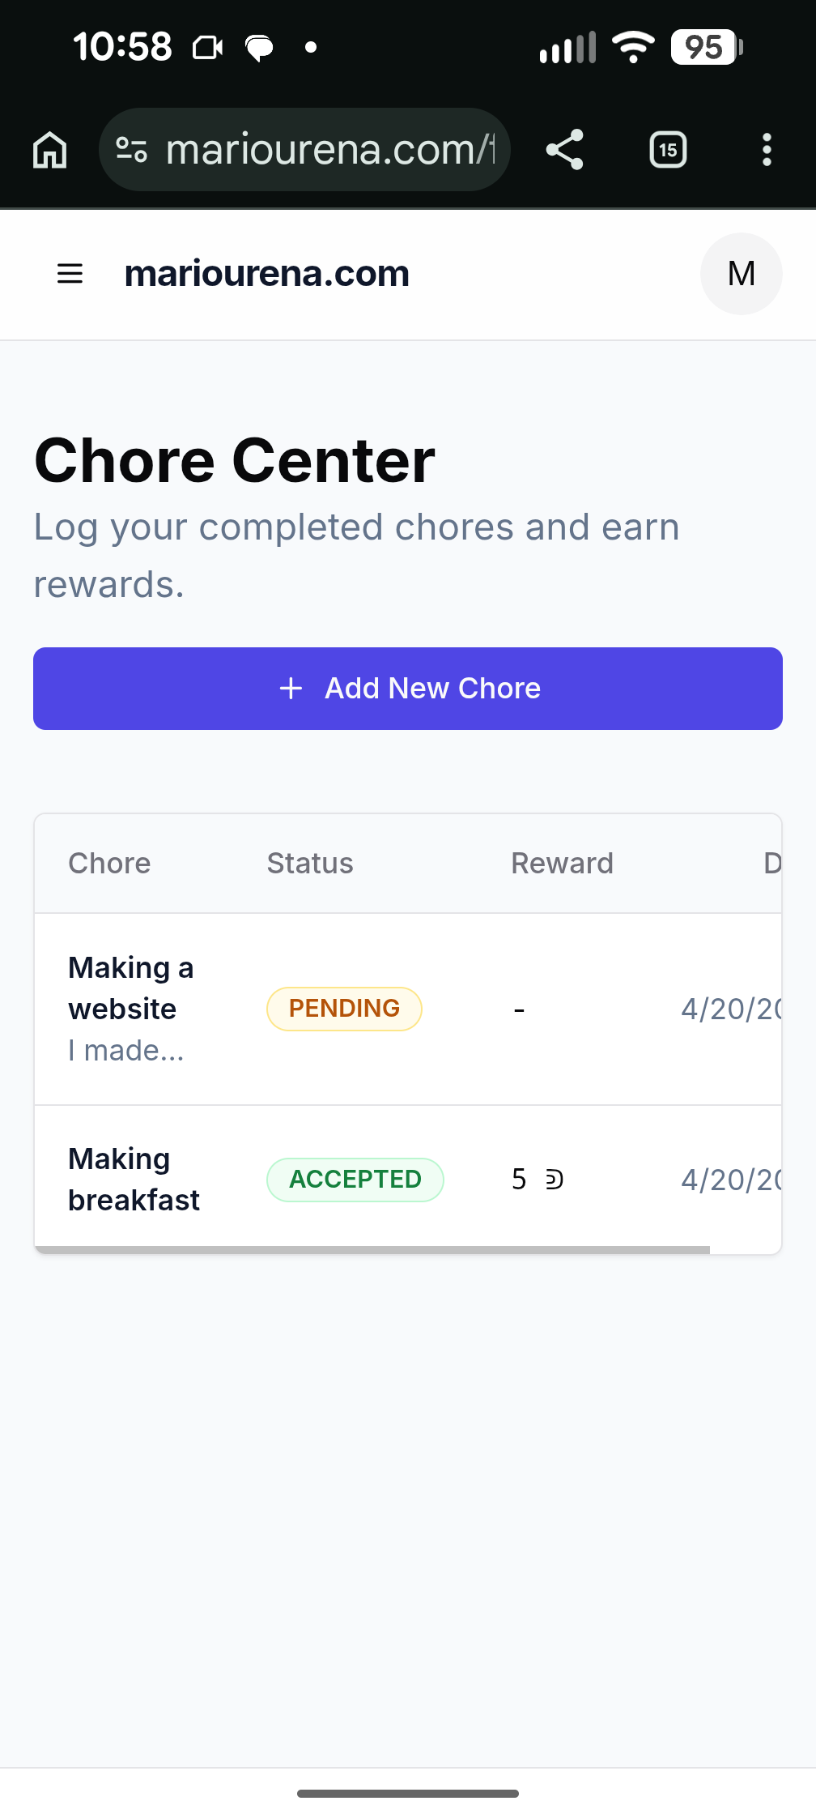Select the Status column header

click(310, 863)
